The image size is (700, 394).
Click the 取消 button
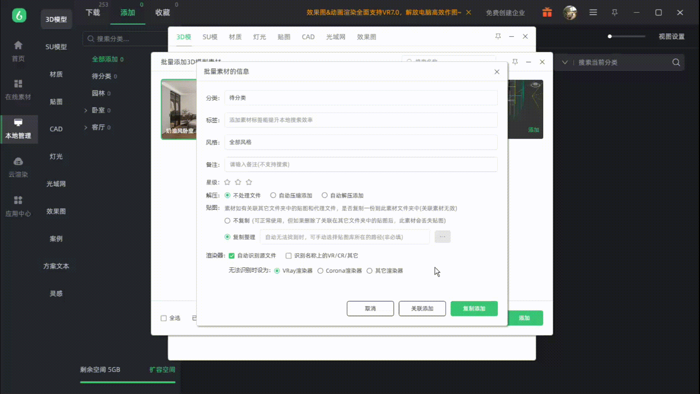pyautogui.click(x=370, y=309)
